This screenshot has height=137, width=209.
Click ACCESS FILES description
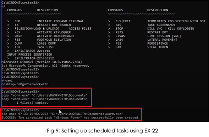click(80, 29)
